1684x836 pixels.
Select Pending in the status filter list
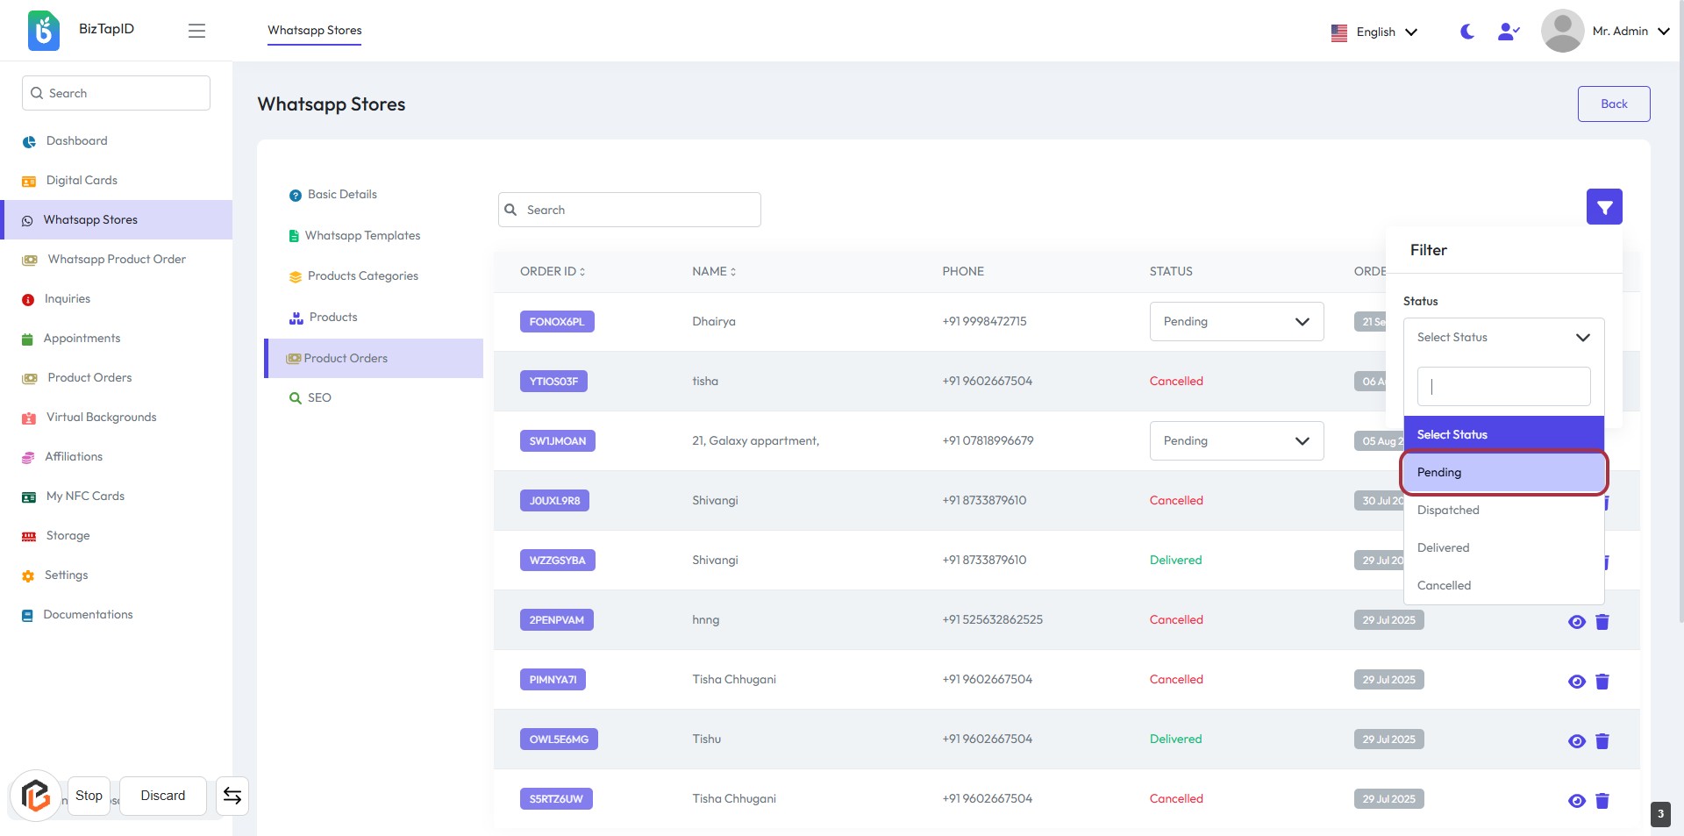click(1503, 473)
